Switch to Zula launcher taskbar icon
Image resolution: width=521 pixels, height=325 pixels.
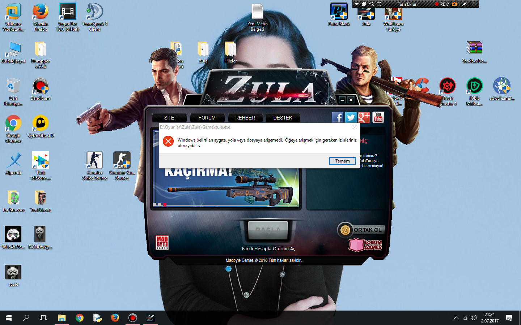pyautogui.click(x=151, y=318)
